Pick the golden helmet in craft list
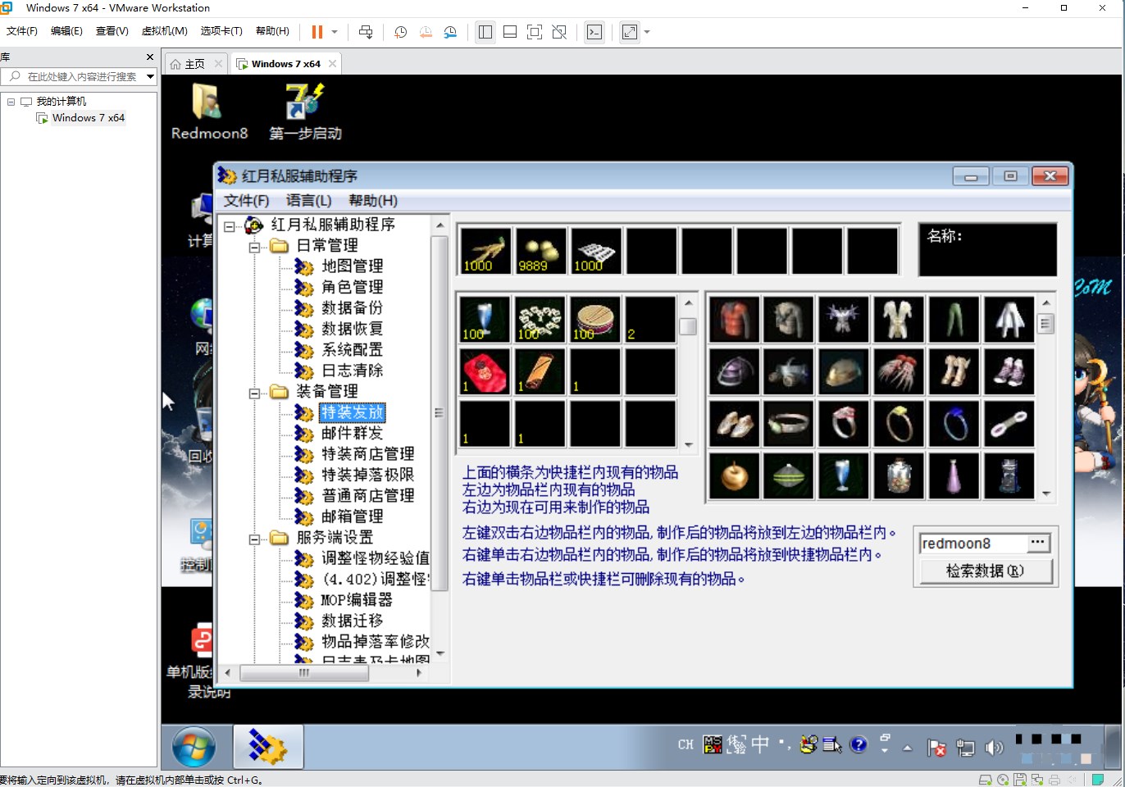This screenshot has height=787, width=1125. point(844,371)
